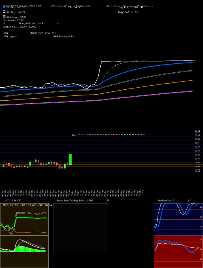
Task: Click the magenta 200 Day EMA legend square
Action: (x=4, y=16)
